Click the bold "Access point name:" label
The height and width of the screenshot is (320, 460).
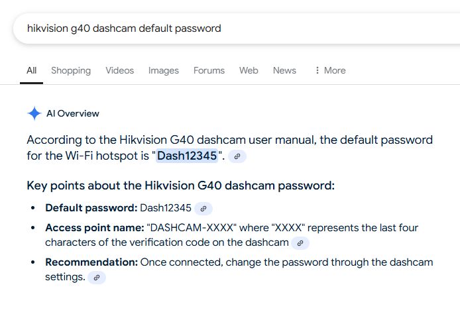pos(94,228)
